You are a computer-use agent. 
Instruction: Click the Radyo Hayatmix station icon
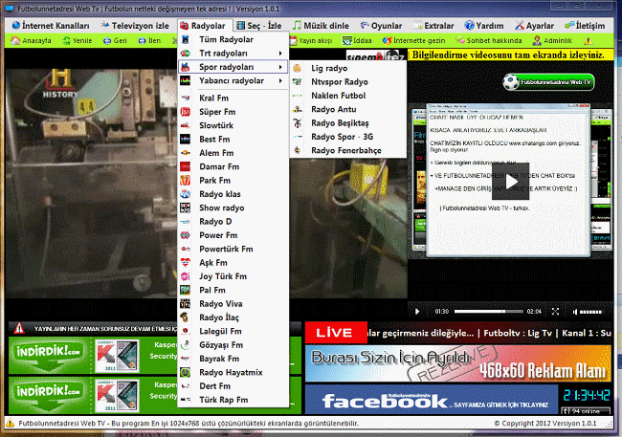[x=186, y=372]
